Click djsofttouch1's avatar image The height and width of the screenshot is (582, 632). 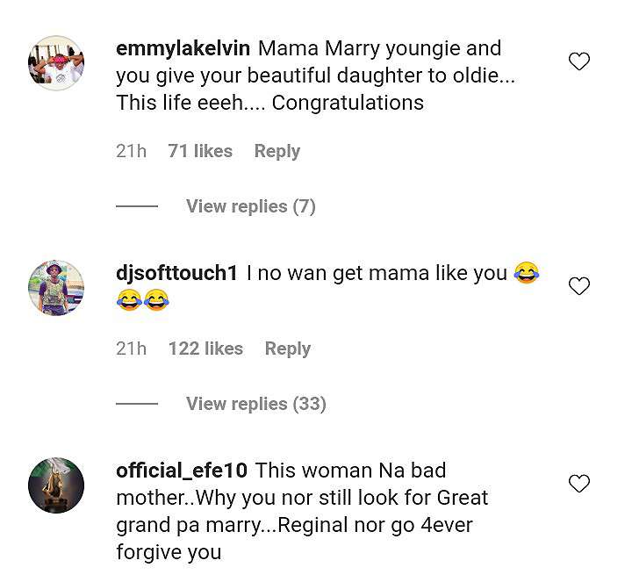[56, 288]
